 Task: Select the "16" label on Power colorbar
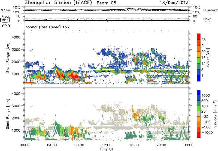[x=203, y=58]
